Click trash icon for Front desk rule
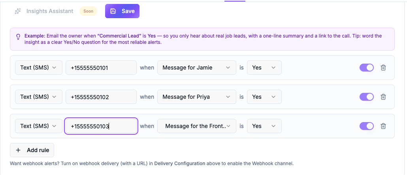This screenshot has width=407, height=175. click(x=383, y=126)
